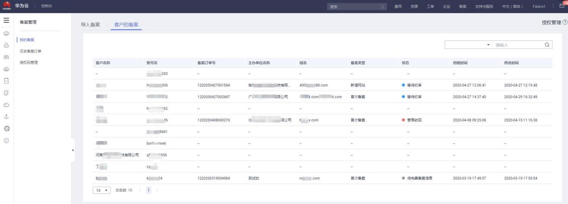
Task: Click the 状态 column header
Action: click(x=405, y=63)
